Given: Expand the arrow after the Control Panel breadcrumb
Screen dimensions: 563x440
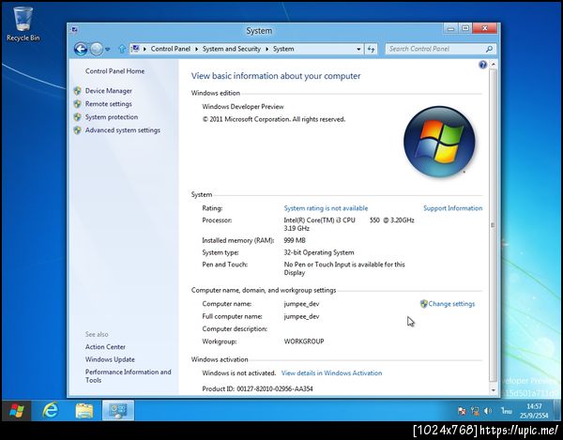Looking at the screenshot, I should click(x=197, y=49).
